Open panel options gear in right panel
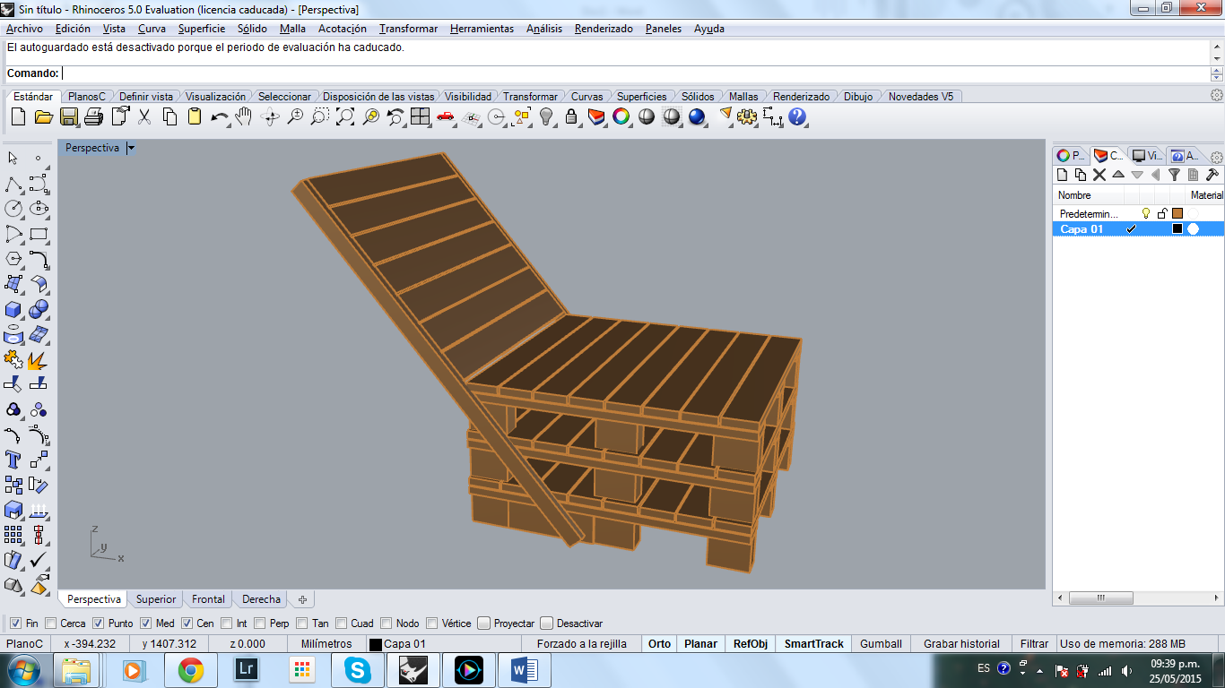Screen dimensions: 1225x688 tap(1217, 156)
